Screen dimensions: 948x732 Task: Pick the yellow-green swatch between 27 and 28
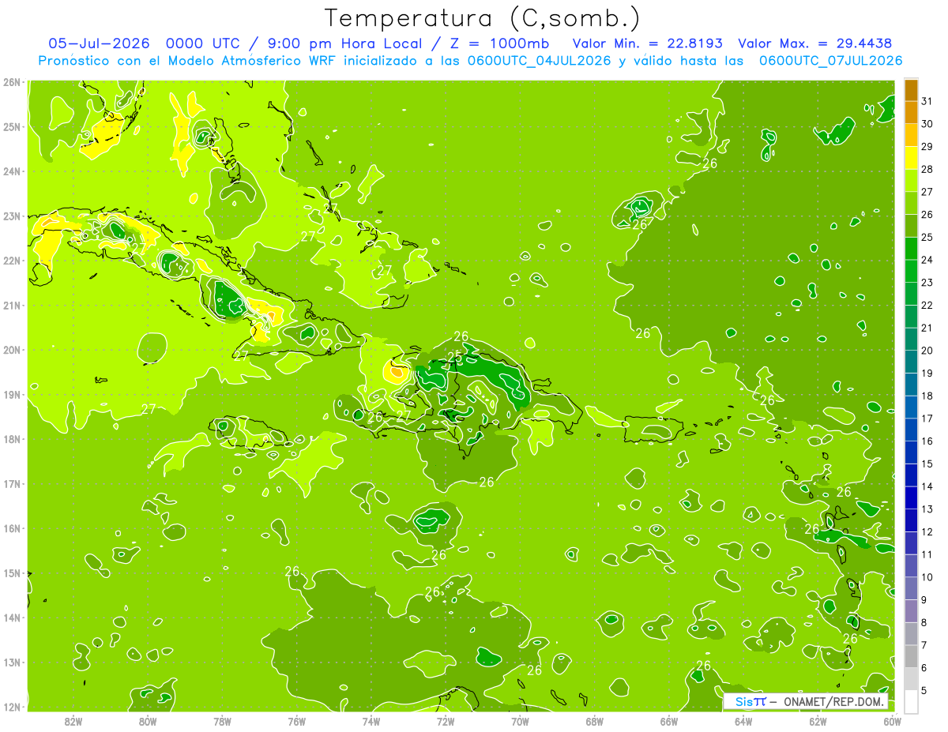(911, 180)
